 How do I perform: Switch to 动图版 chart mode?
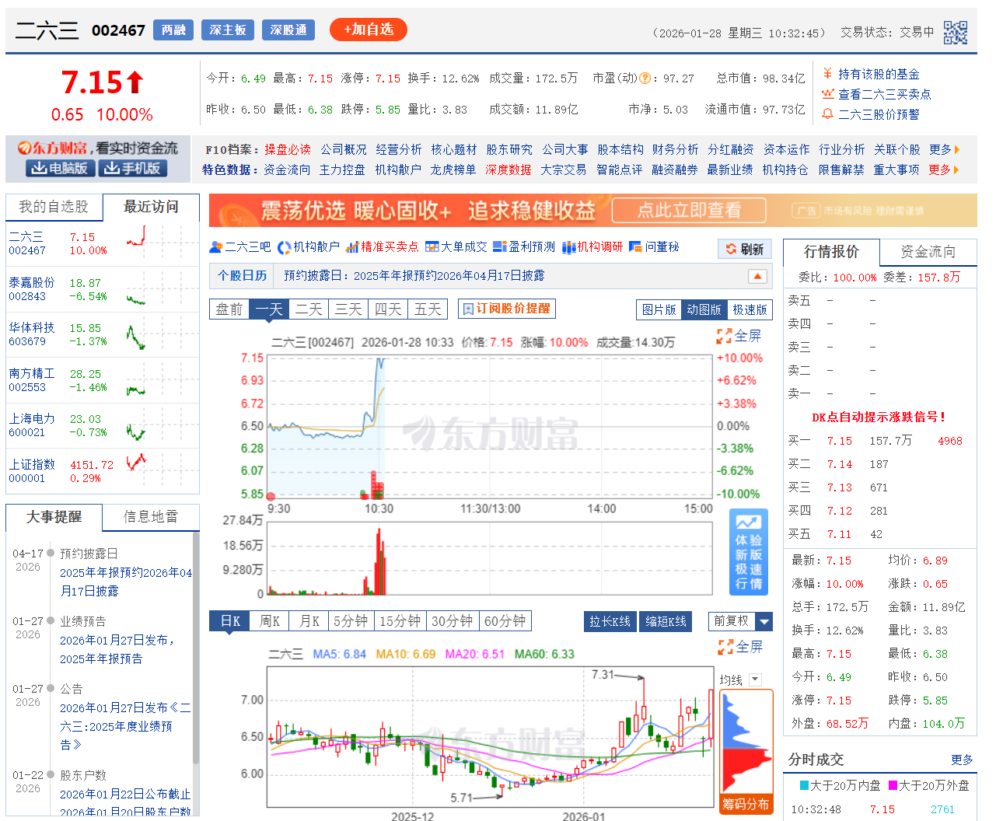(x=704, y=309)
